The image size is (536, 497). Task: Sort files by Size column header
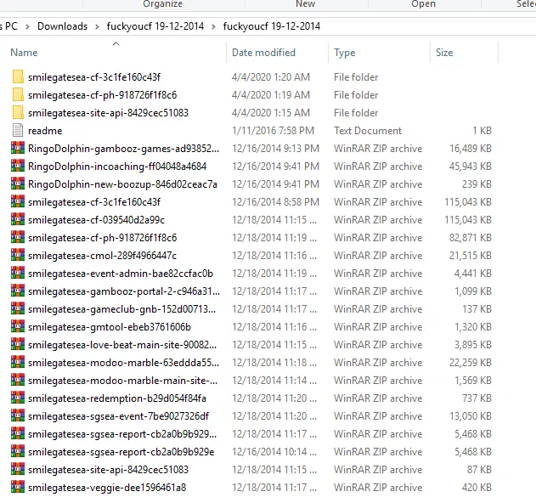444,53
